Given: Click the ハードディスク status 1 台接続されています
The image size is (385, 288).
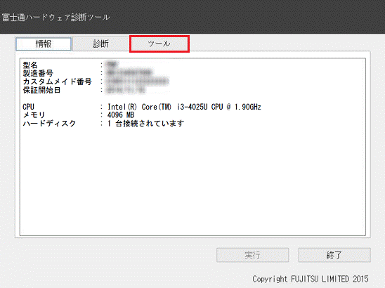Looking at the screenshot, I should pyautogui.click(x=145, y=123).
